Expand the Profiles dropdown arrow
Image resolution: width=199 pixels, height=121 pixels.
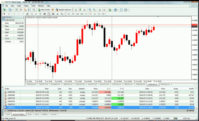[x=12, y=10]
